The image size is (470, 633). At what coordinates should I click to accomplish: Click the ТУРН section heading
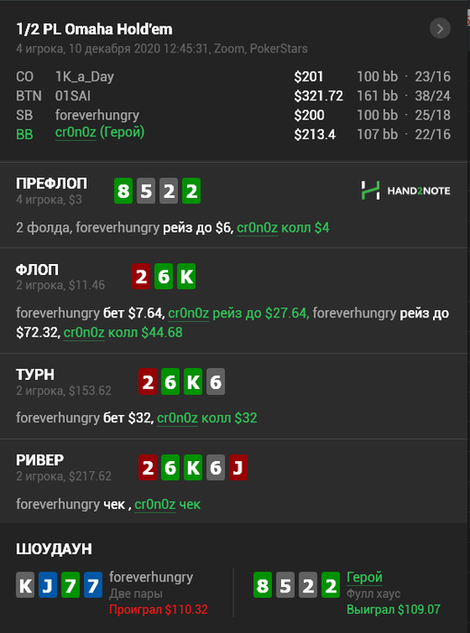(x=35, y=374)
